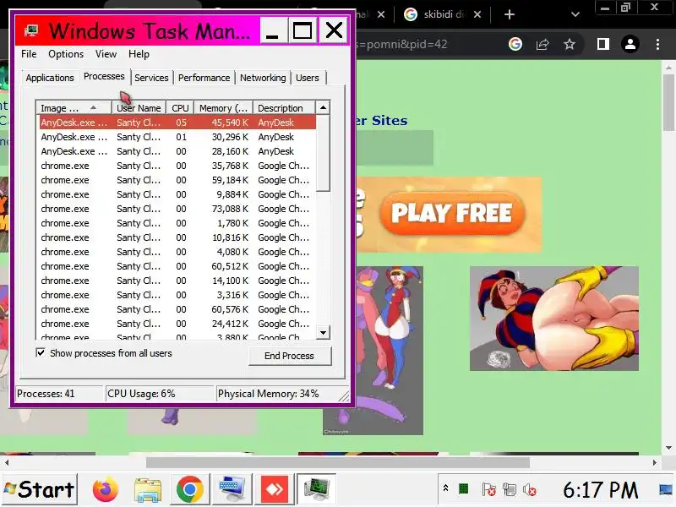Select the chrome.exe row using 60,512 K
The height and width of the screenshot is (507, 676).
tap(177, 266)
